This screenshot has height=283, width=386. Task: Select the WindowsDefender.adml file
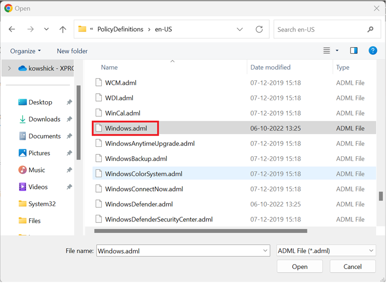point(139,204)
